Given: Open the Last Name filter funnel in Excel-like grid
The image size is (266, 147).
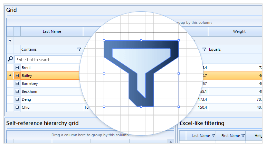Looking at the screenshot, I should [213, 136].
